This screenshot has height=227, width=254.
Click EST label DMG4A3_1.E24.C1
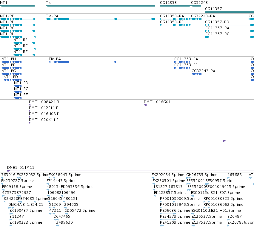(x=26, y=205)
